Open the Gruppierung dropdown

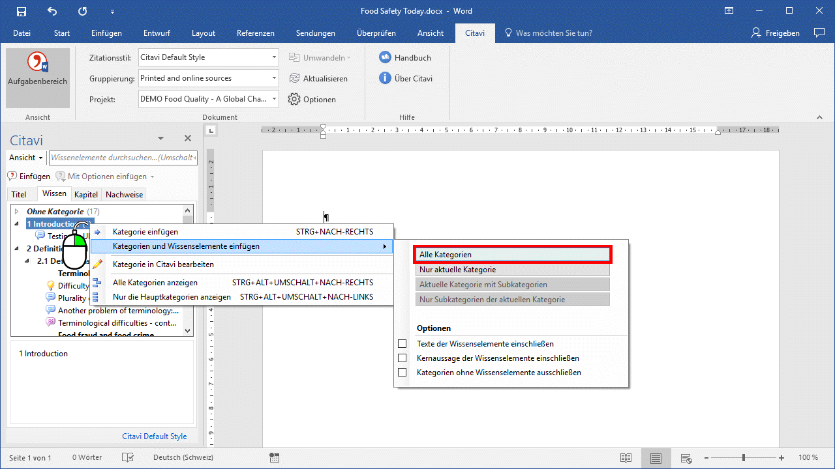point(274,78)
